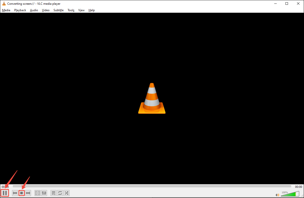Toggle fullscreen video mode
This screenshot has width=304, height=198.
coord(37,193)
